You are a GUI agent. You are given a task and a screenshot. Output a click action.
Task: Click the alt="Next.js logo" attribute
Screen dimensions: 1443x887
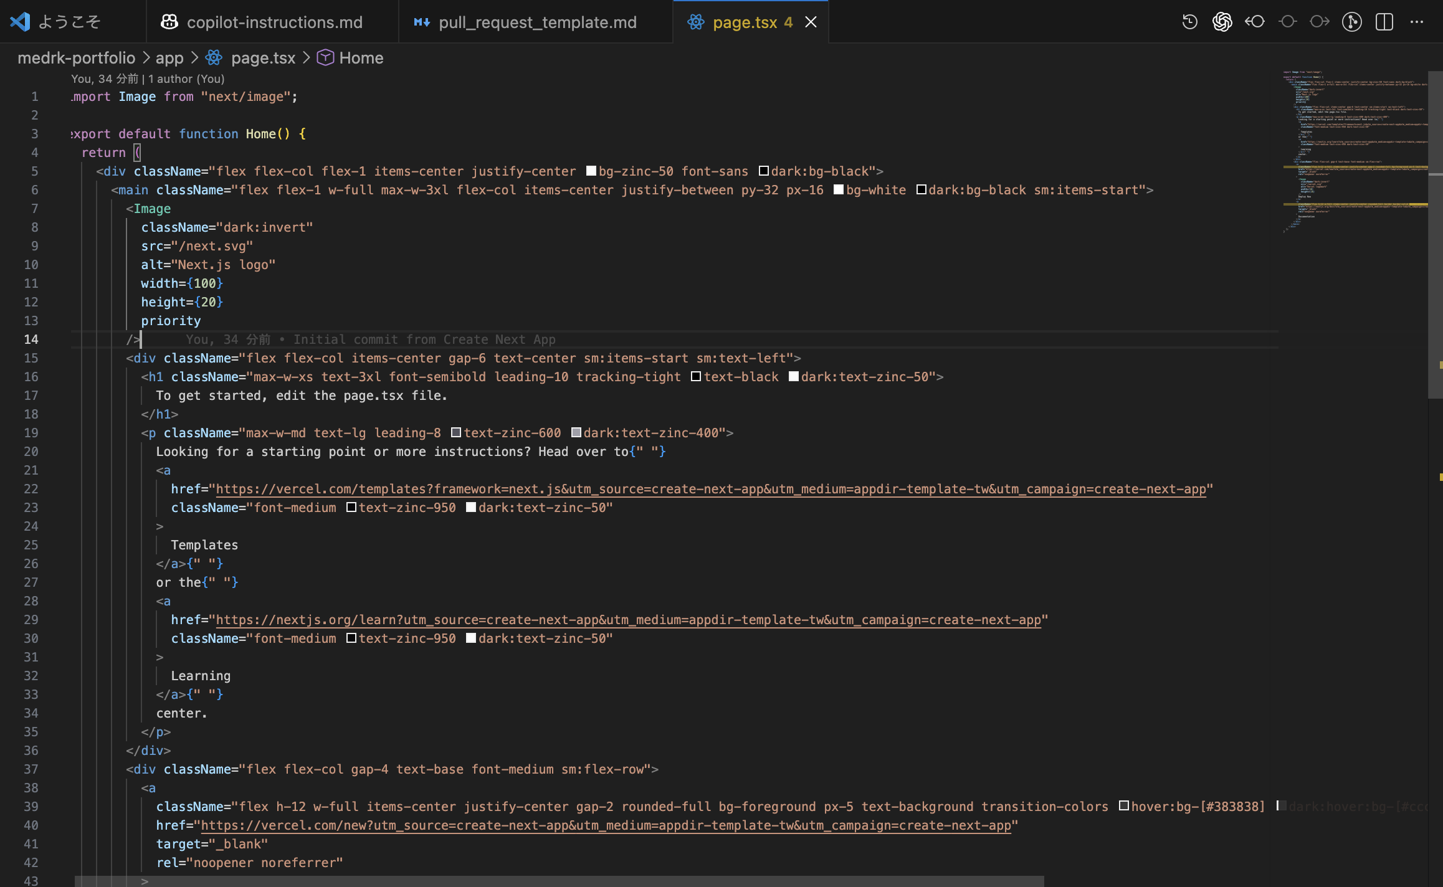coord(208,265)
